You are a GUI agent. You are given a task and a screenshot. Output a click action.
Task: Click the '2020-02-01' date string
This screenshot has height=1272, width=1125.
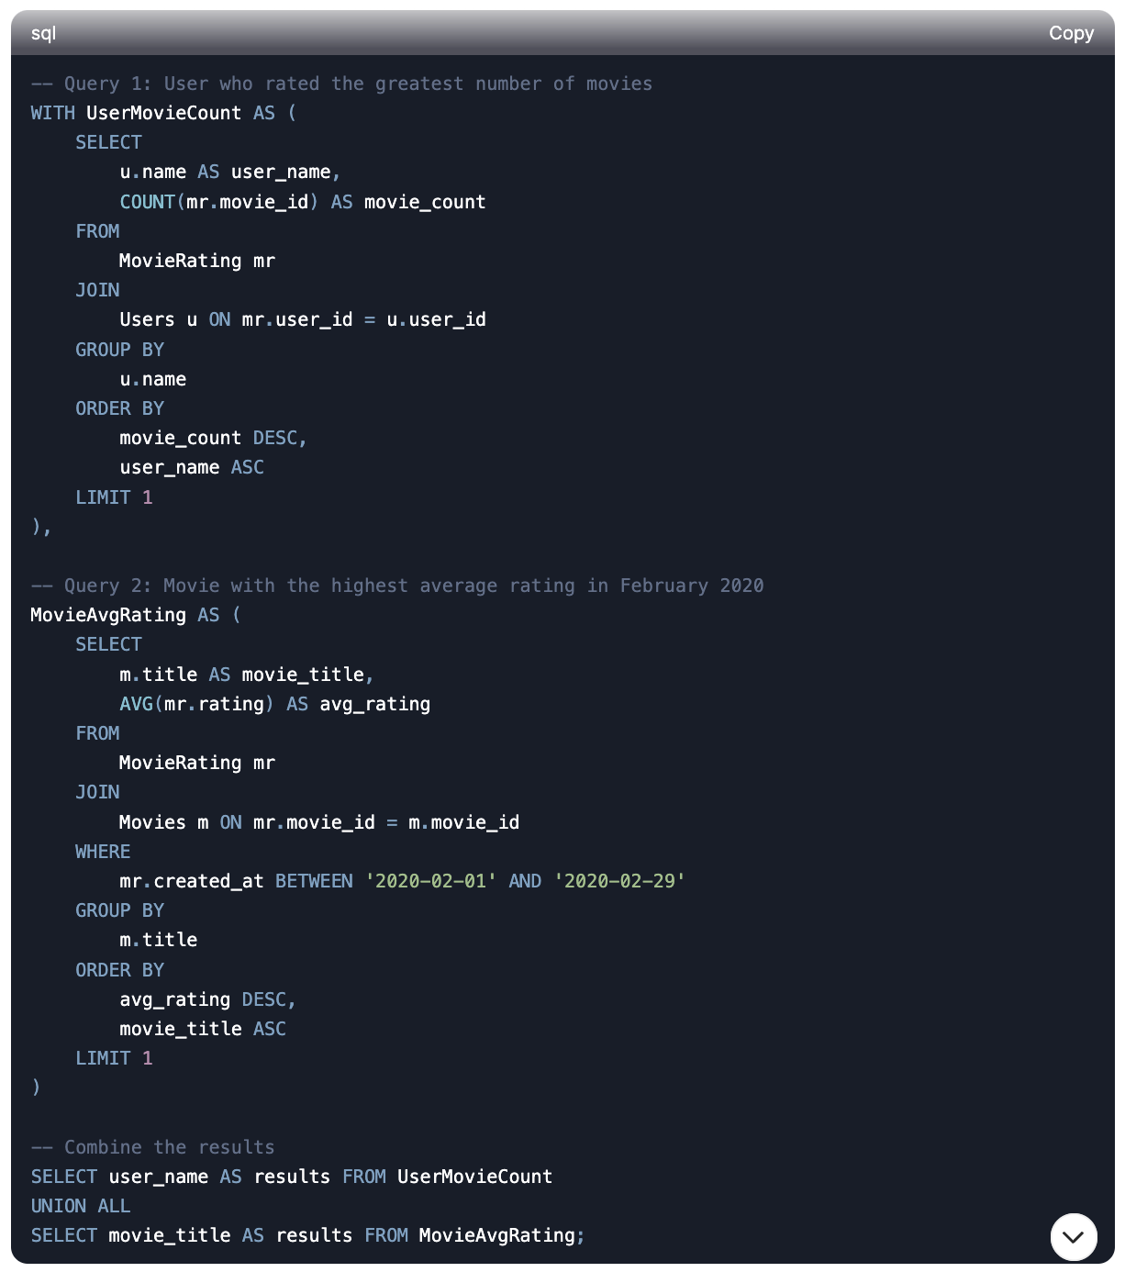(x=431, y=881)
